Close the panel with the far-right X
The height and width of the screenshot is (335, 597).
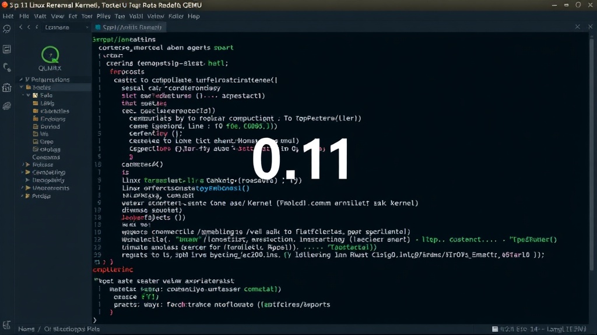(590, 27)
